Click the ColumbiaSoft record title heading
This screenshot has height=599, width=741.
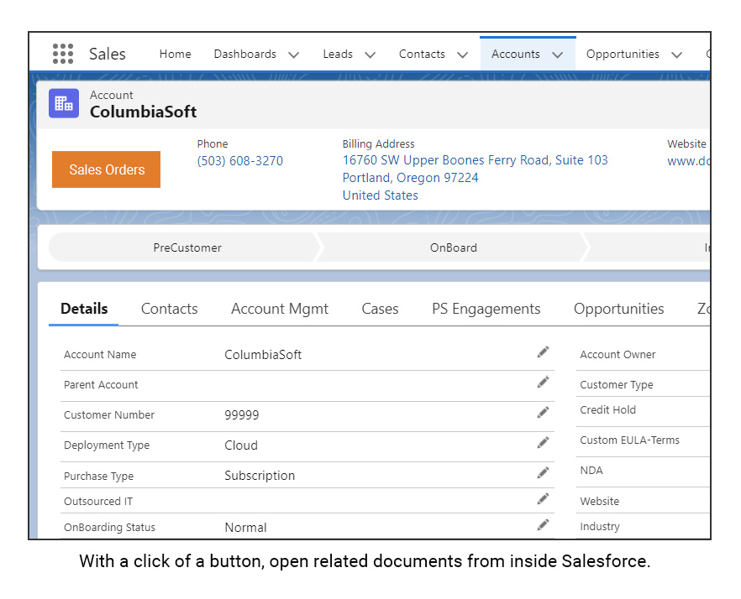click(x=143, y=112)
